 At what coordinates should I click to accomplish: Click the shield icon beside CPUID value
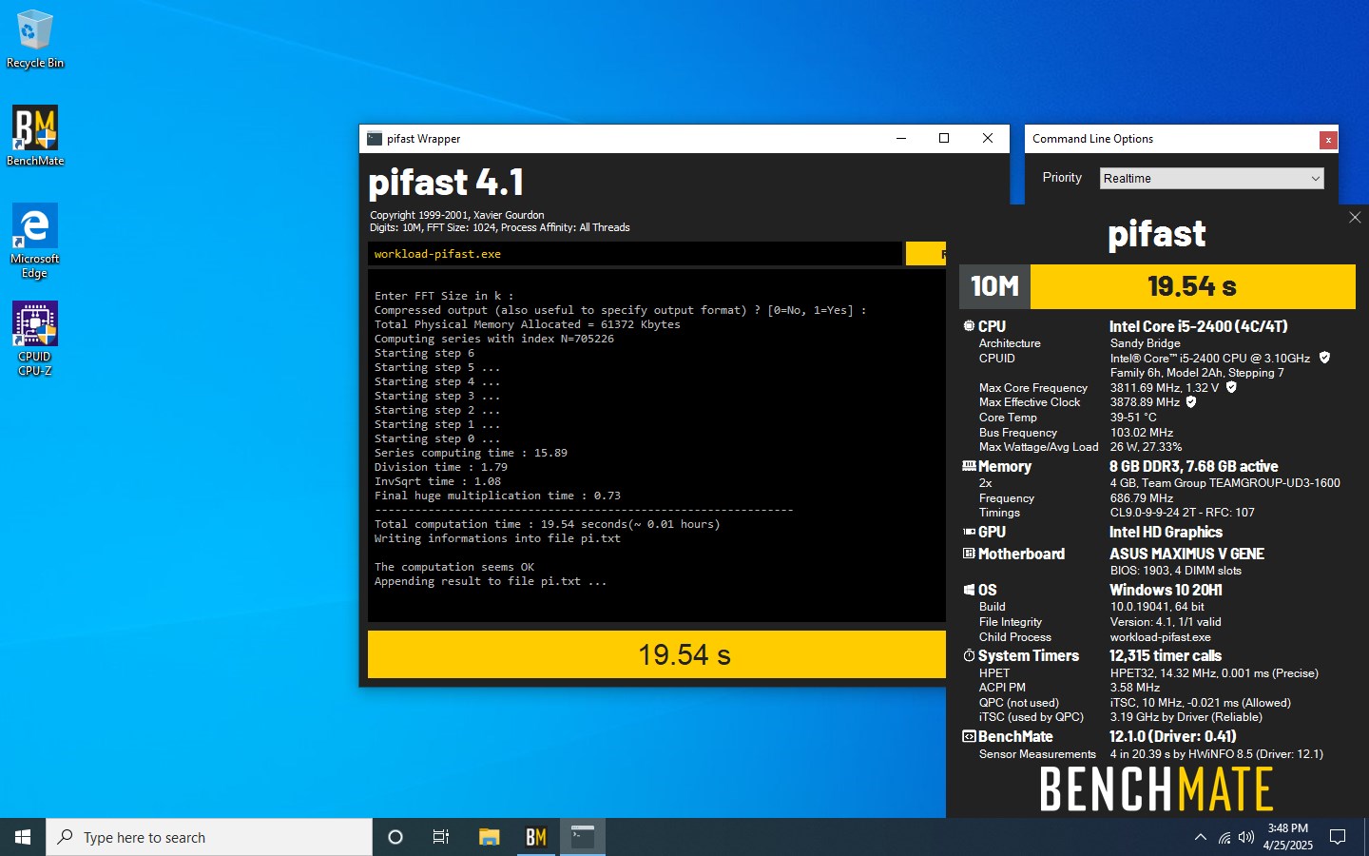(1324, 358)
